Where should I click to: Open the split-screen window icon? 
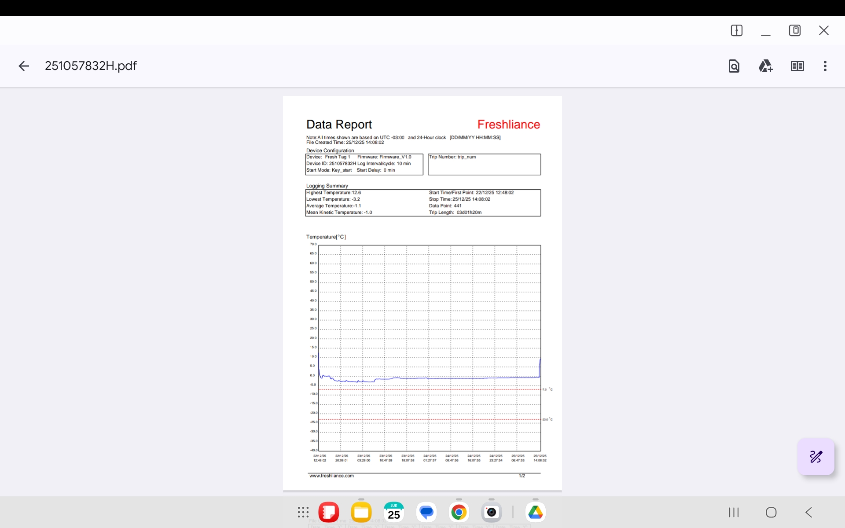(736, 30)
